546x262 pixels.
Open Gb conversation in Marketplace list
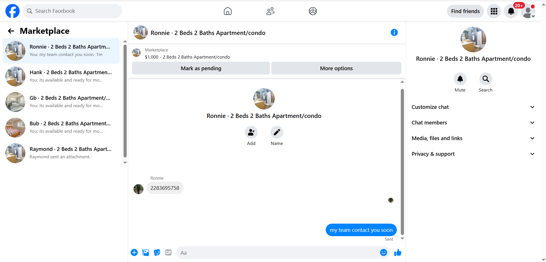[x=61, y=102]
